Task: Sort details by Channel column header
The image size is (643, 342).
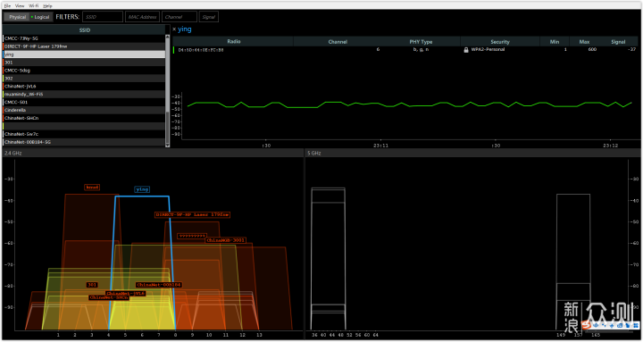Action: pyautogui.click(x=338, y=41)
